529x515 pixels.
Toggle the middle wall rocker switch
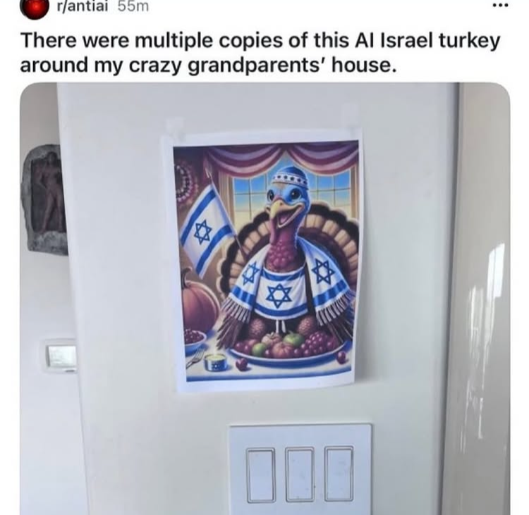tap(299, 474)
